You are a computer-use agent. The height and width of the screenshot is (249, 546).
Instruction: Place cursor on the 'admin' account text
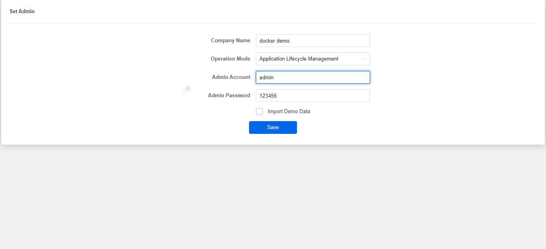267,77
